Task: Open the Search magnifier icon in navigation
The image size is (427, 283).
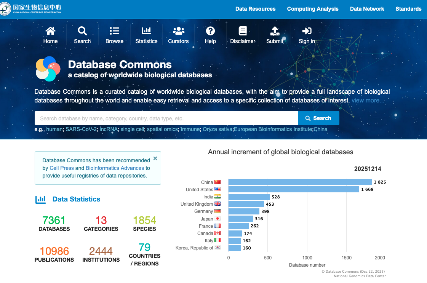Action: 82,31
